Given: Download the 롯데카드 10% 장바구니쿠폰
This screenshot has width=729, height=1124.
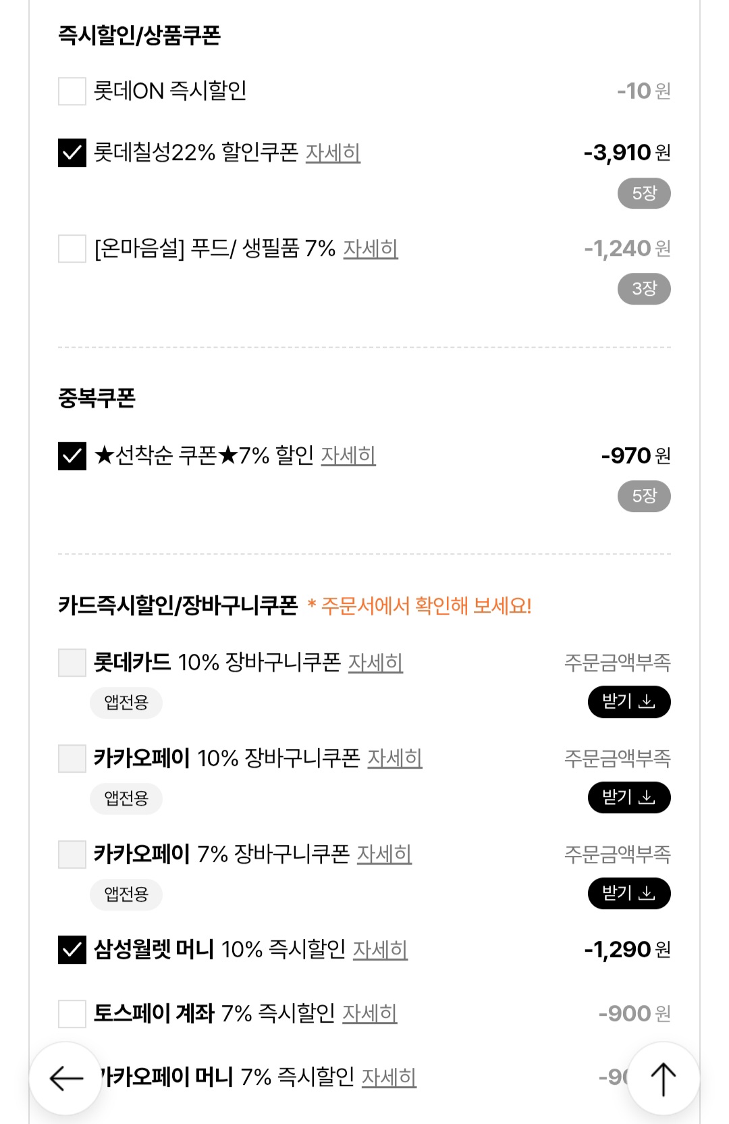Looking at the screenshot, I should pos(628,702).
